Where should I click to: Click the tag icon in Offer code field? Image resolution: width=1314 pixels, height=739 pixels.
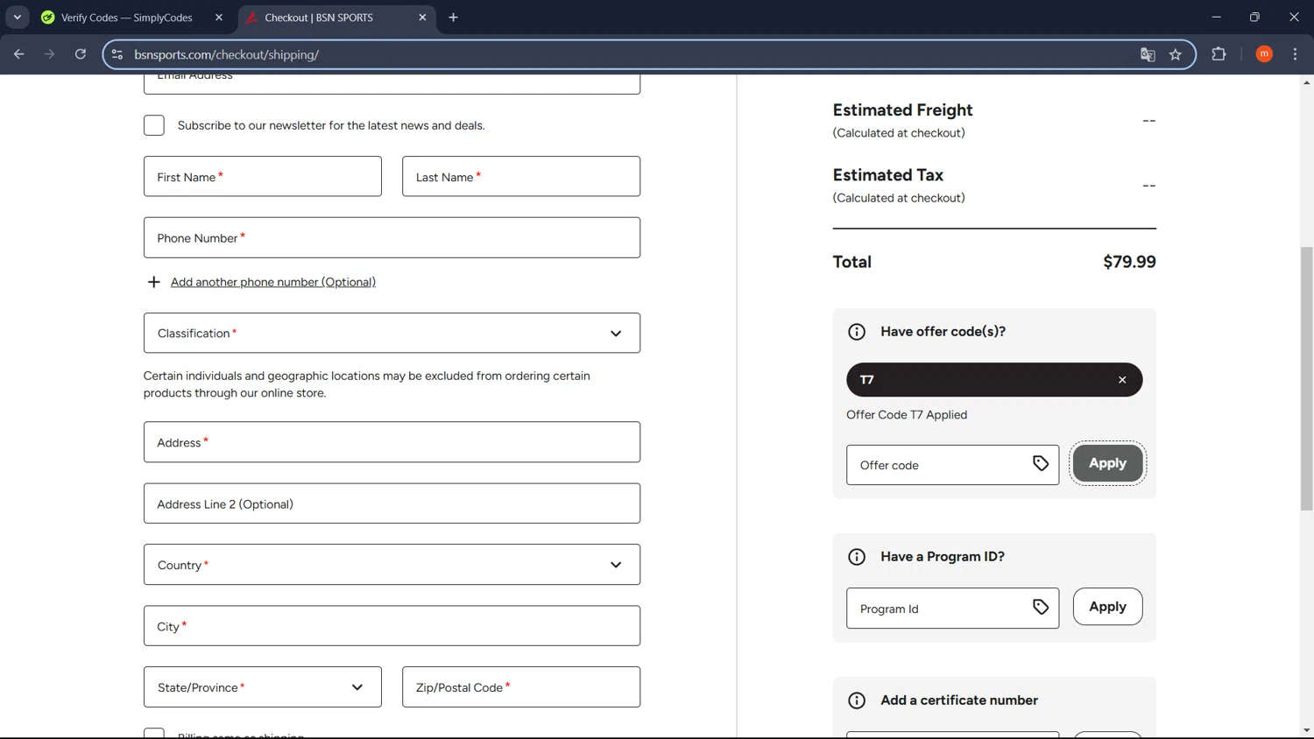pos(1040,464)
